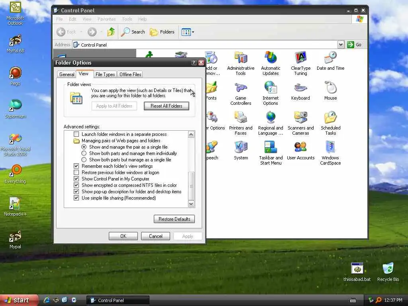Click advanced settings scroll down arrow
This screenshot has height=306, width=408.
click(x=191, y=204)
